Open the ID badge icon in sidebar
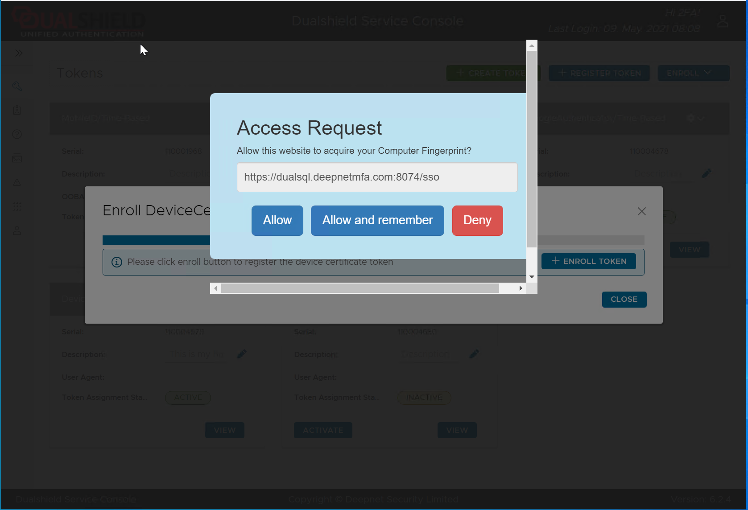The image size is (748, 510). (17, 110)
